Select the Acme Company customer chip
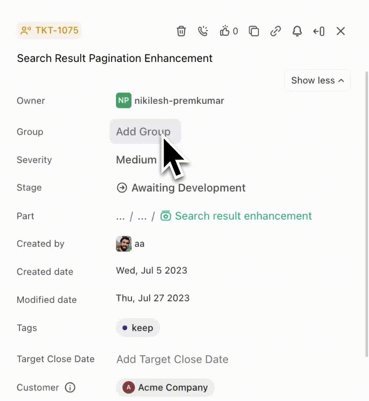The width and height of the screenshot is (369, 401). pos(165,388)
